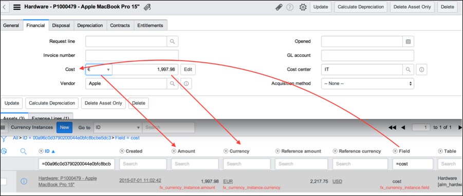This screenshot has height=196, width=463.
Task: Open the Amount column options menu
Action: coord(174,151)
